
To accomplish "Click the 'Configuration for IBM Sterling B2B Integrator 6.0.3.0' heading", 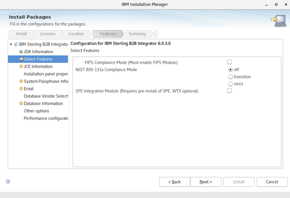I will click(120, 44).
